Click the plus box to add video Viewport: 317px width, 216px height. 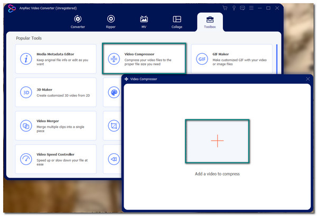[x=217, y=140]
